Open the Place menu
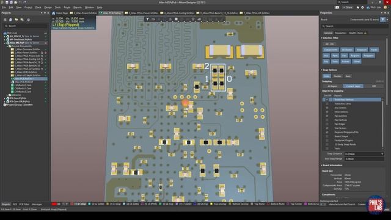Screen dimensions: 391x220 pos(38,7)
